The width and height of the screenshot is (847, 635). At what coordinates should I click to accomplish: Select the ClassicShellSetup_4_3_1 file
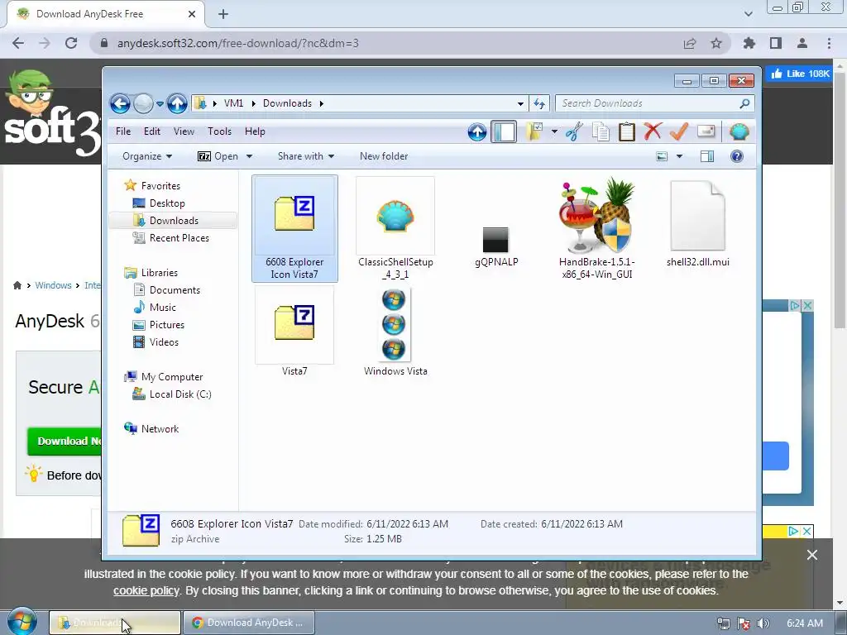[395, 228]
